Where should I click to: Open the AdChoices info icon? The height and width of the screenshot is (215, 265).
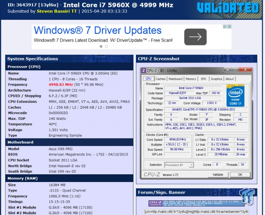tap(225, 27)
